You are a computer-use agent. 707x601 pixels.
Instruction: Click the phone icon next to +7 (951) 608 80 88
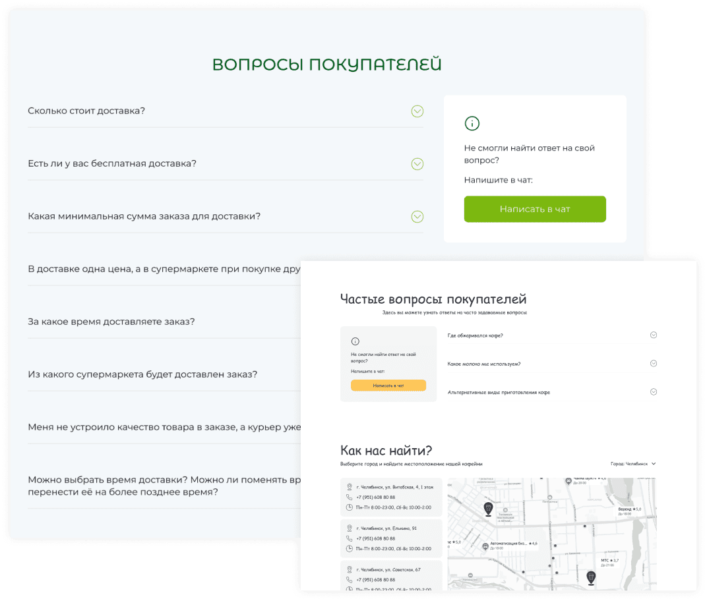350,498
